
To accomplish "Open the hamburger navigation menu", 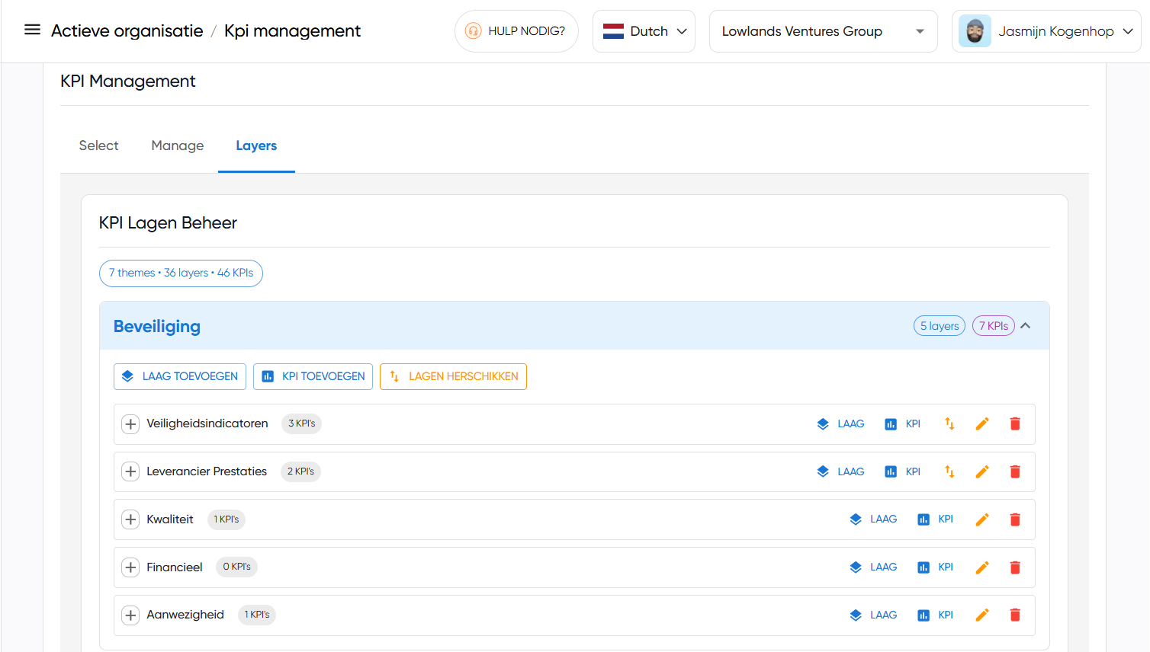I will (32, 30).
